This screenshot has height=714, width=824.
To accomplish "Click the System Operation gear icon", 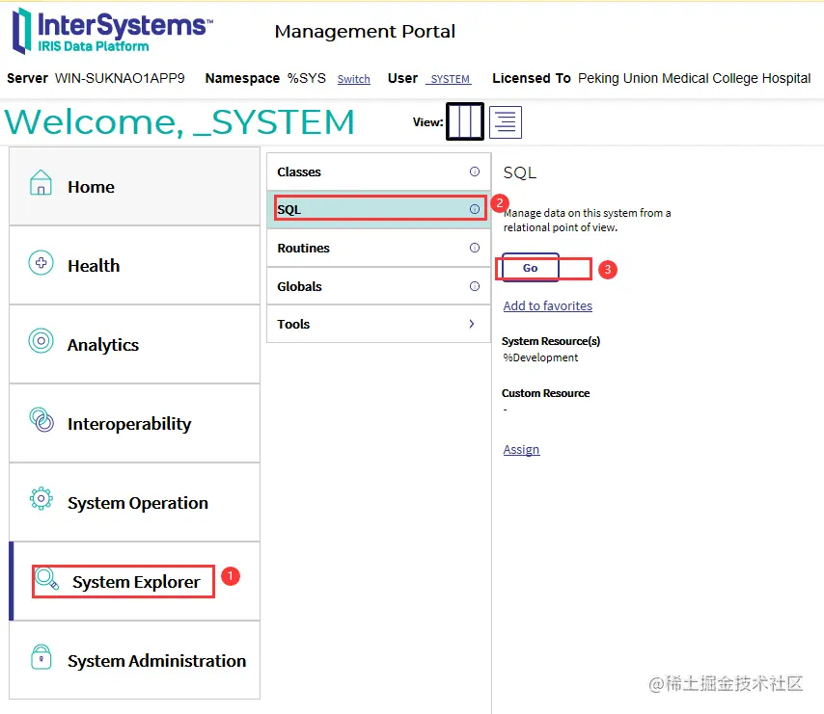I will pyautogui.click(x=41, y=498).
